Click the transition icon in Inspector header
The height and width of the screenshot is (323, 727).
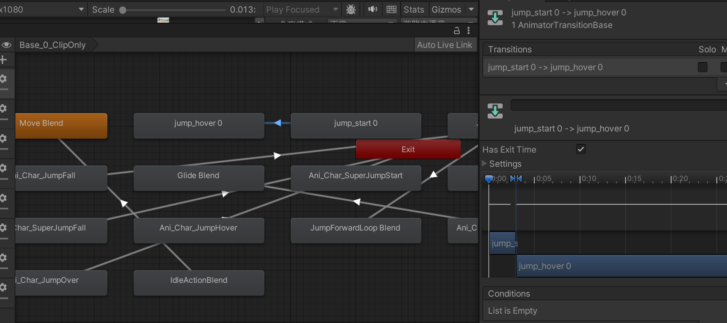[x=495, y=18]
